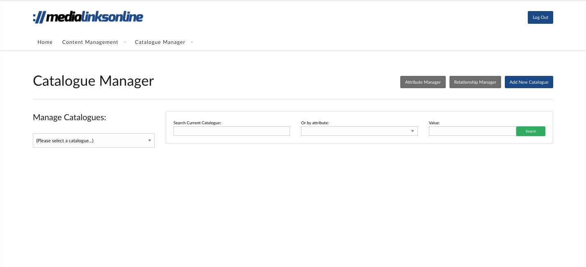Focus the Search Current Catalogue field
The height and width of the screenshot is (267, 586).
pyautogui.click(x=231, y=131)
